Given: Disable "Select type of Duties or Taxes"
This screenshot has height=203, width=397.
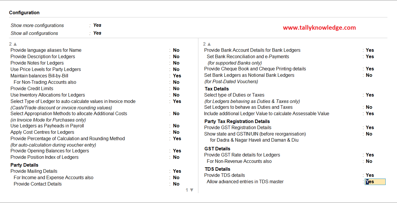Looking at the screenshot, I should 370,95.
